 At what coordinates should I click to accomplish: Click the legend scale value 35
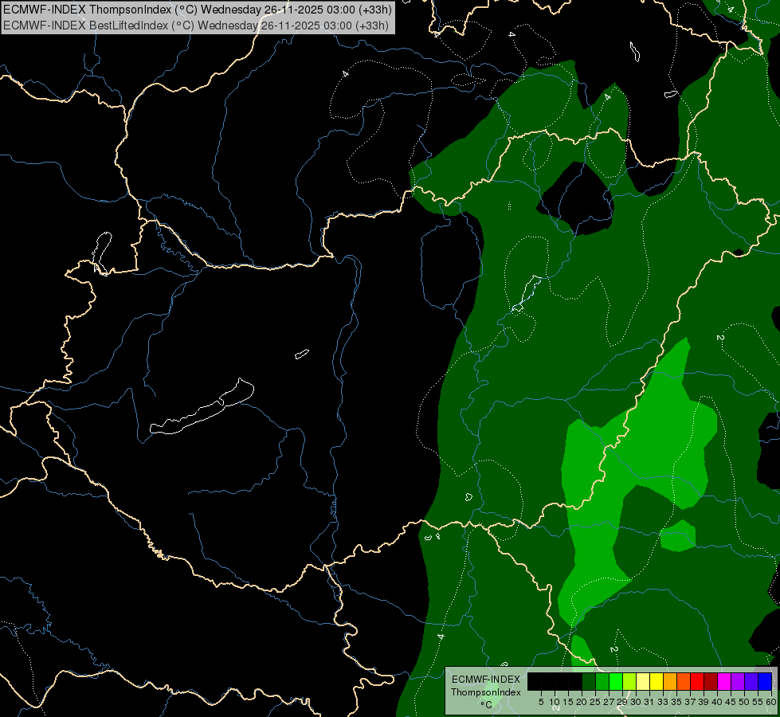(676, 702)
